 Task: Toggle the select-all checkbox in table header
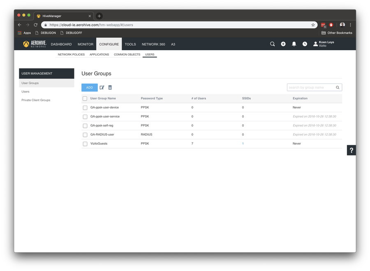(85, 99)
